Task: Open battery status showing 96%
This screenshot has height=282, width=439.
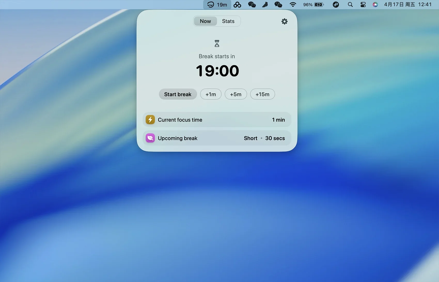Action: tap(313, 5)
